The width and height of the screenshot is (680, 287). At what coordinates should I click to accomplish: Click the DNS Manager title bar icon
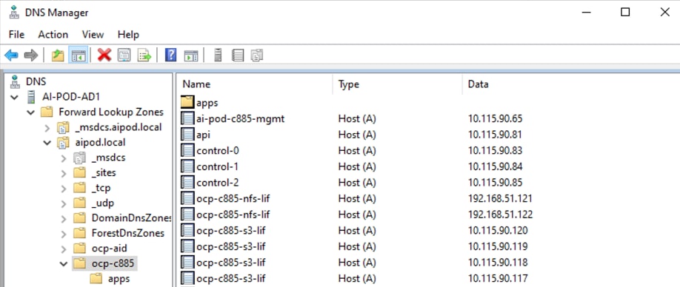point(14,13)
